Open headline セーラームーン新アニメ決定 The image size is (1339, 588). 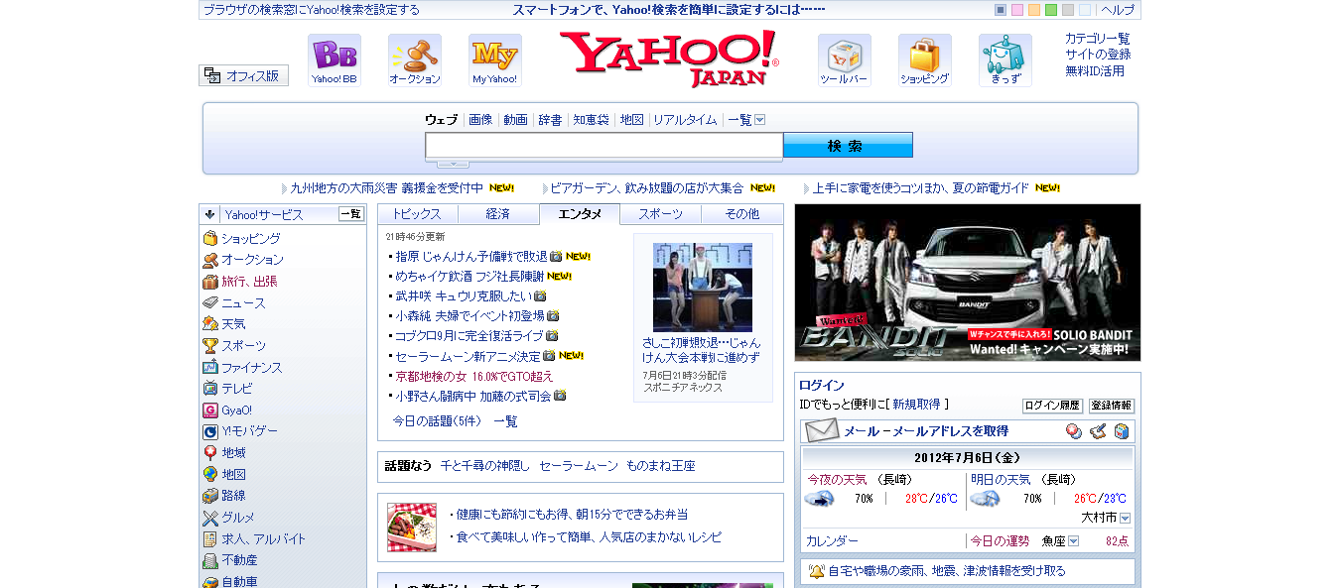pyautogui.click(x=469, y=356)
